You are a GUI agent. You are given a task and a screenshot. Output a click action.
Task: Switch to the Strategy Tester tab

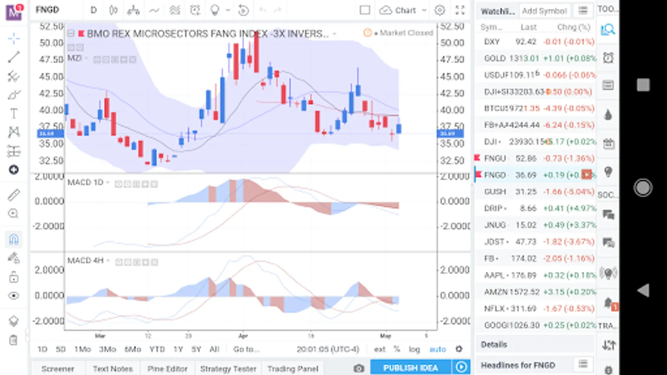[228, 369]
